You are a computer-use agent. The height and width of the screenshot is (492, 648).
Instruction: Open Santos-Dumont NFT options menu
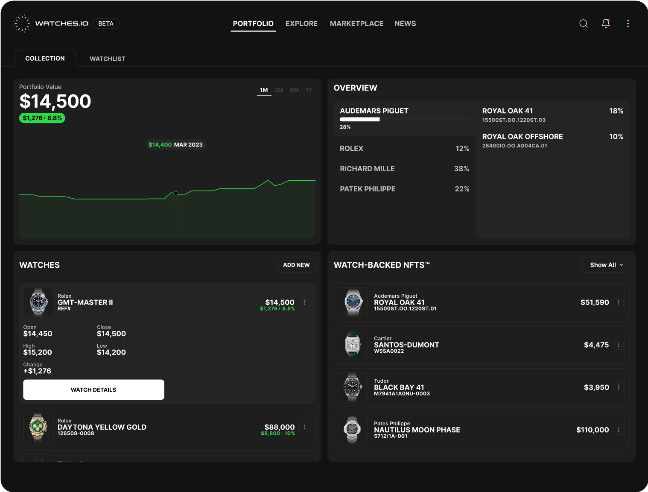click(x=619, y=345)
